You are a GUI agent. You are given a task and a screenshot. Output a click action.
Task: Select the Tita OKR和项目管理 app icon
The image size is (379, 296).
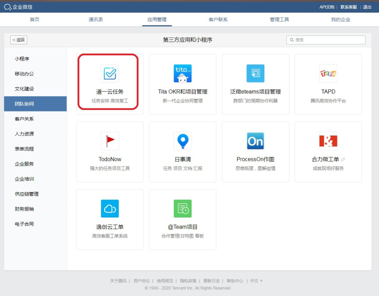coord(182,74)
